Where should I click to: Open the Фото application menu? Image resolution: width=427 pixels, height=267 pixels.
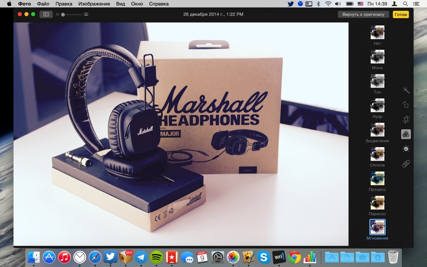[x=25, y=4]
